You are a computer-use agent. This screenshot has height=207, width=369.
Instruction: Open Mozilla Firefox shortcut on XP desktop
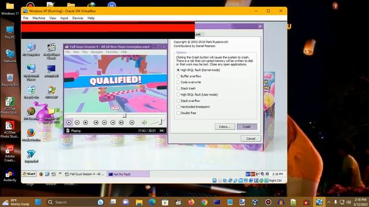coord(31,135)
